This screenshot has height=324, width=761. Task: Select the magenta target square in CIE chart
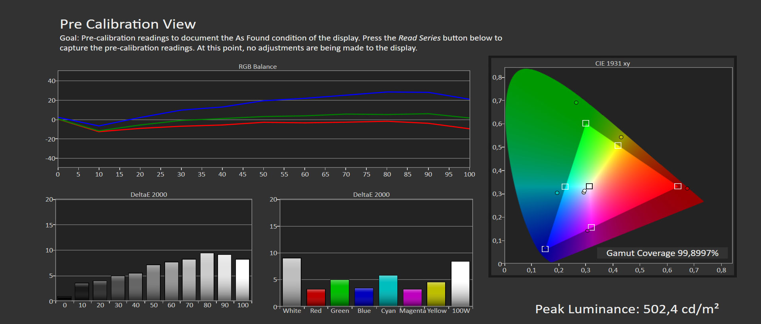592,227
